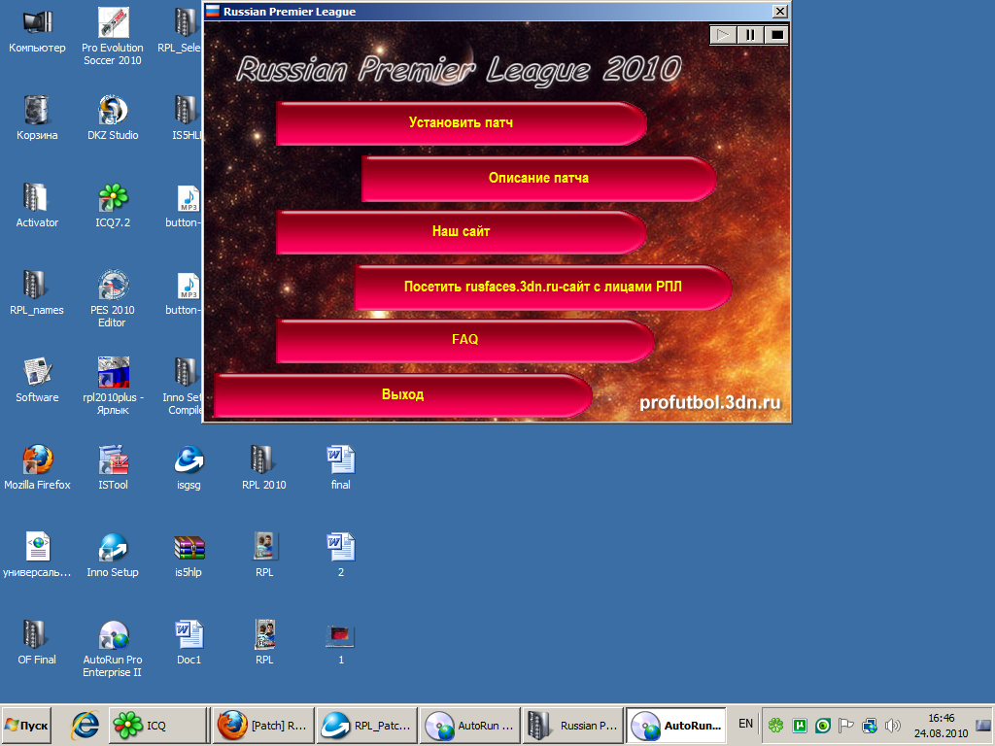The width and height of the screenshot is (995, 746).
Task: Open Описание патча
Action: pos(538,179)
